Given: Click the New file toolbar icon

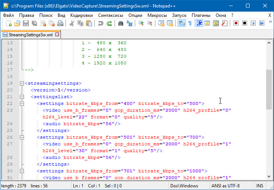Looking at the screenshot, I should tap(9, 24).
